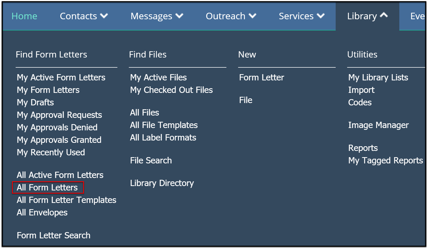
Task: Open the Image Manager utility
Action: (x=378, y=125)
